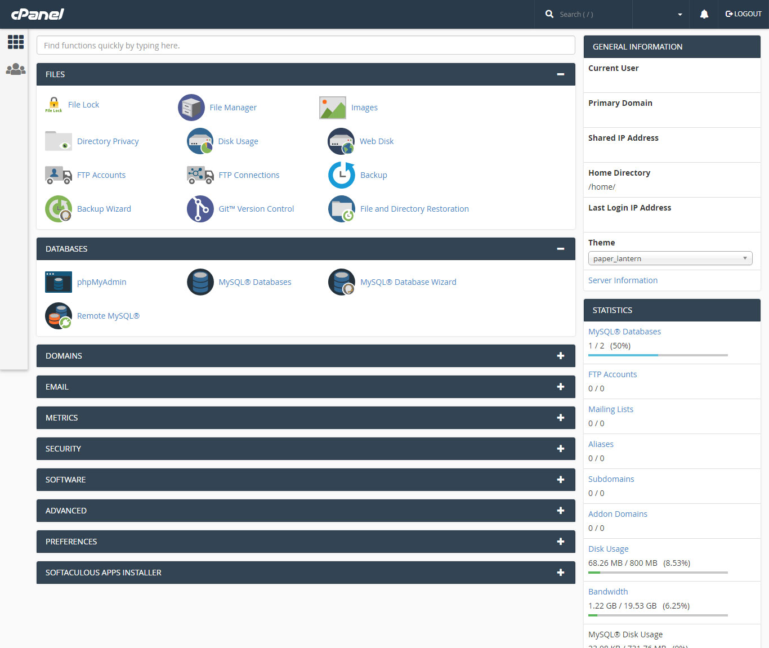Open the user account dropdown arrow
This screenshot has height=648, width=769.
680,15
